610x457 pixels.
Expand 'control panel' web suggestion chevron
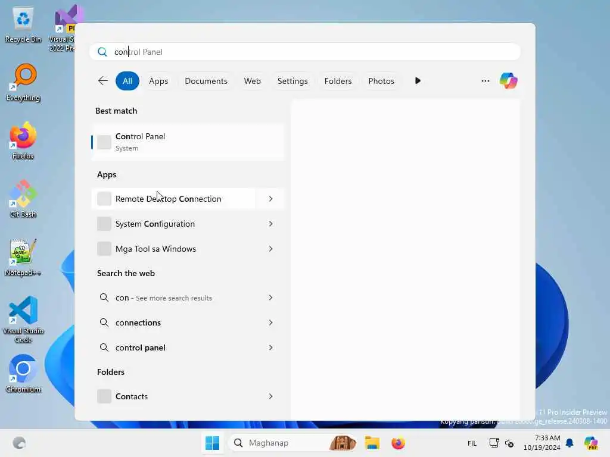pyautogui.click(x=270, y=348)
